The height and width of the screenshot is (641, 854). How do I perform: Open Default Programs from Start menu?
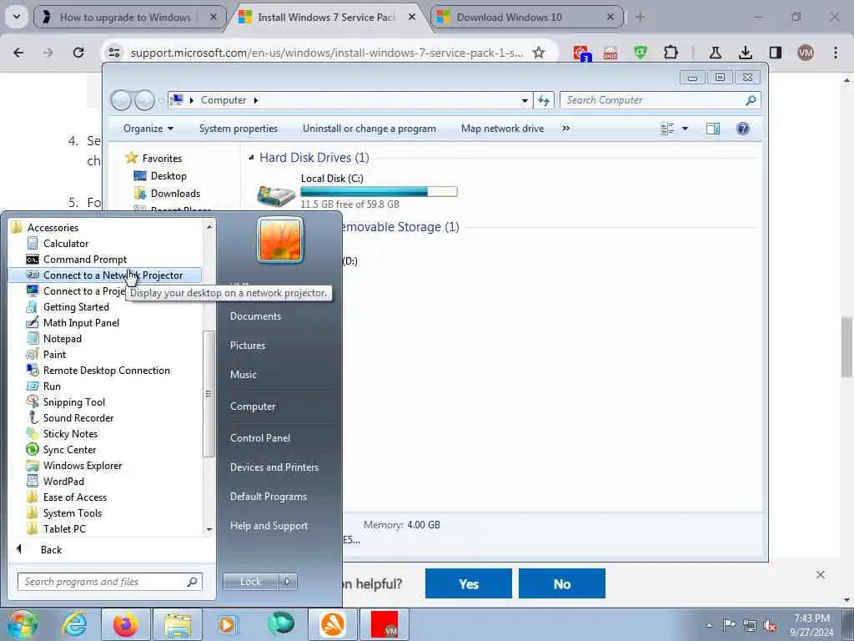click(268, 497)
